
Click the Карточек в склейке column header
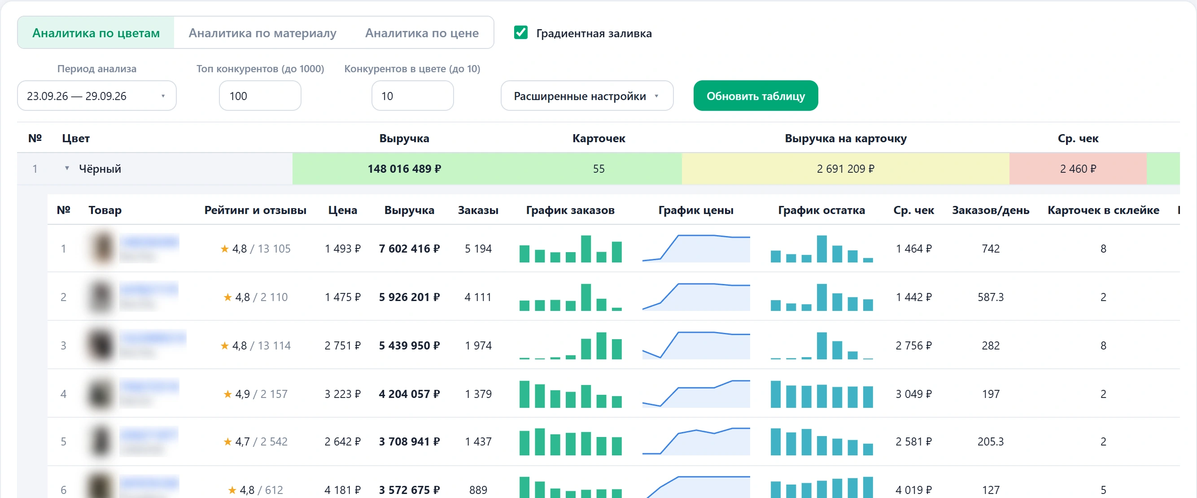(x=1103, y=210)
